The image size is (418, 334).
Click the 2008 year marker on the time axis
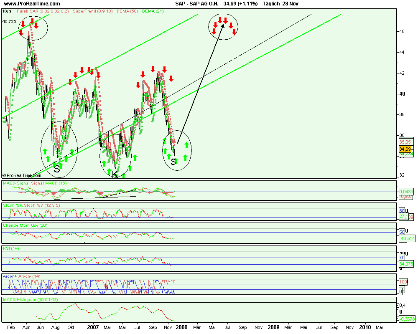tap(181, 327)
